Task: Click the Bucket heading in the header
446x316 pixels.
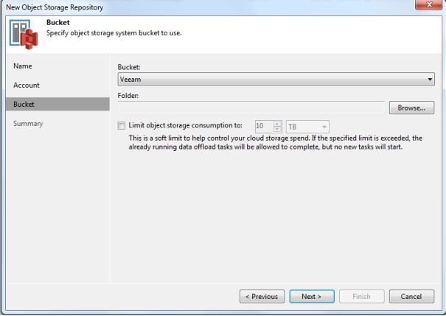Action: (x=58, y=22)
